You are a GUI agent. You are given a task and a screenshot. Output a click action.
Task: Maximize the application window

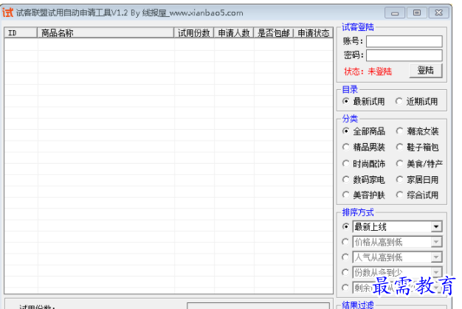pos(417,13)
